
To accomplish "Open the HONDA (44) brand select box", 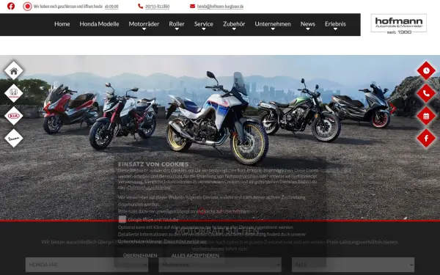I will click(x=87, y=265).
